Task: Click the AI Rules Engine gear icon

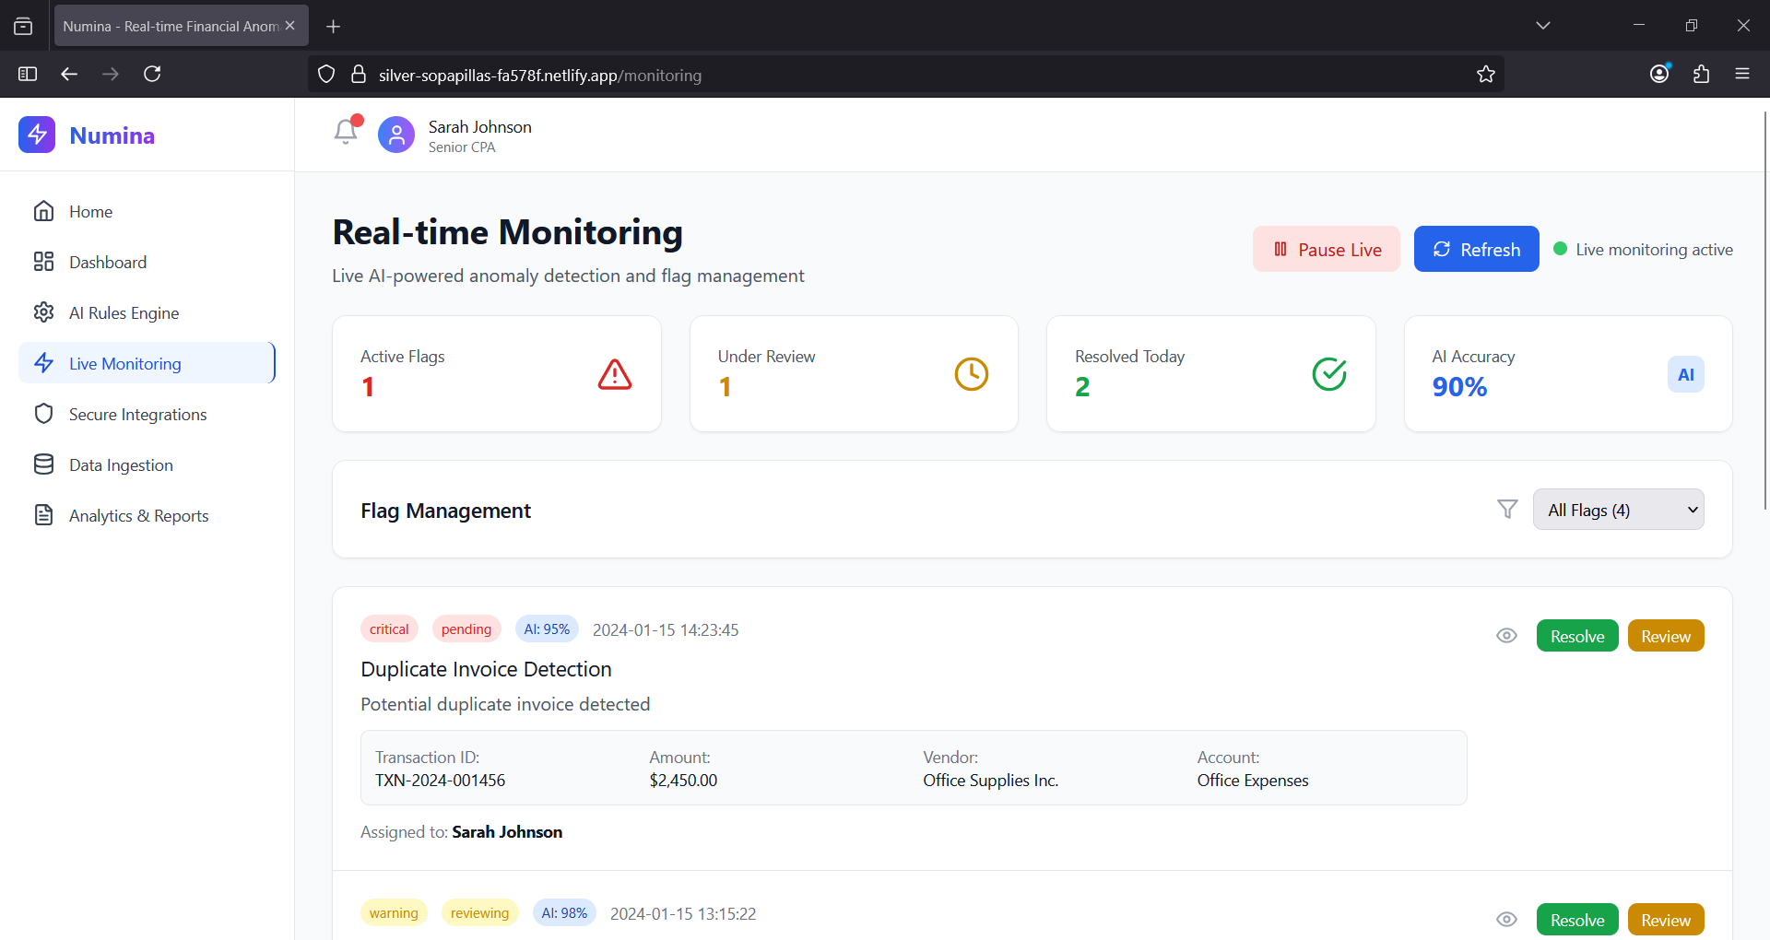Action: point(43,312)
